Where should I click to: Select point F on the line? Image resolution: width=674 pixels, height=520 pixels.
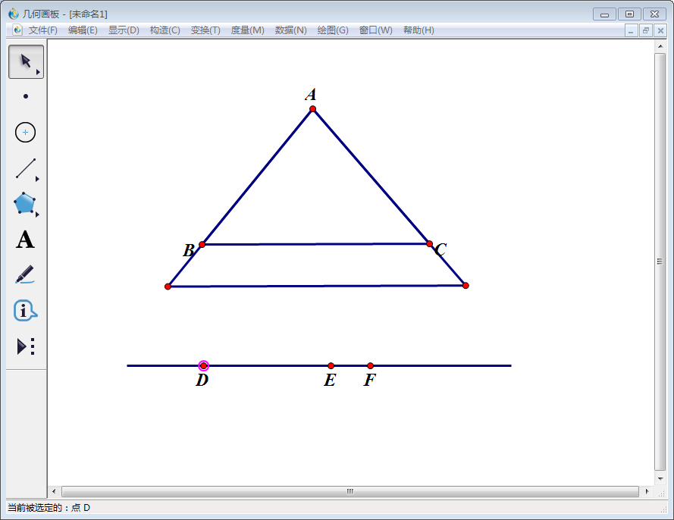point(370,365)
